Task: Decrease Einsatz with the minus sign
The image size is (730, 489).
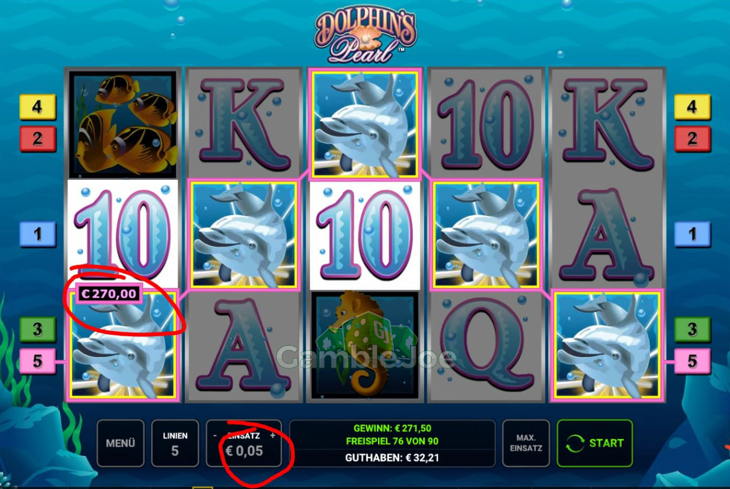Action: [215, 435]
